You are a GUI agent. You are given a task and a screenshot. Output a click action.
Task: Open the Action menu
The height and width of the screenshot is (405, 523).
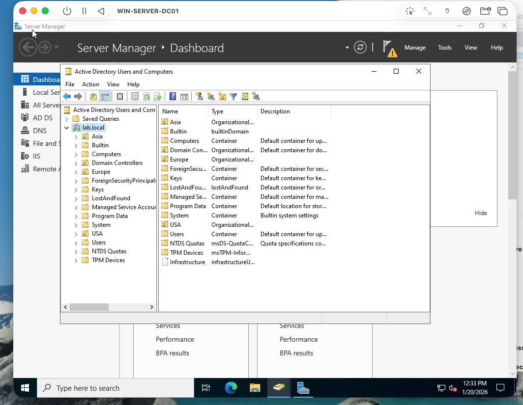tap(90, 84)
